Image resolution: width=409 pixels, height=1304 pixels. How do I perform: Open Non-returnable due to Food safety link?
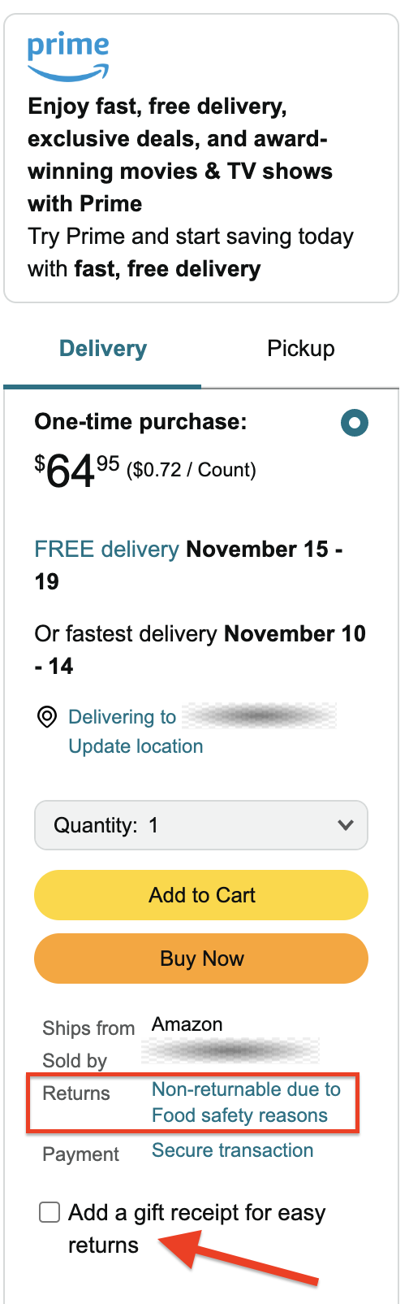point(246,1102)
